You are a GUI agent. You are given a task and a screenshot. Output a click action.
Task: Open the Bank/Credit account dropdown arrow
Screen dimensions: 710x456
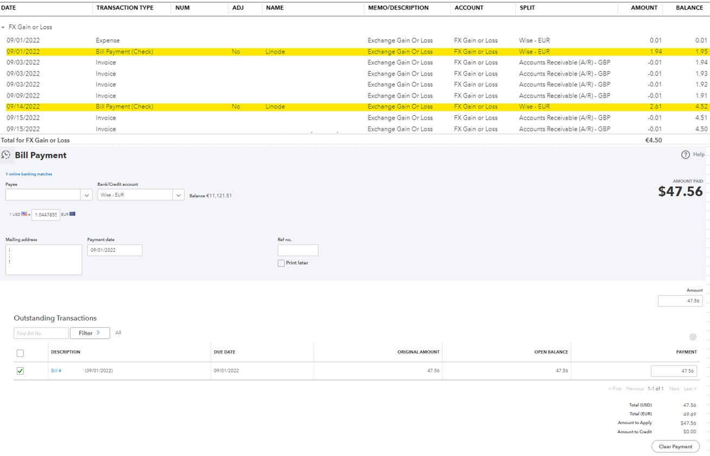coord(178,195)
